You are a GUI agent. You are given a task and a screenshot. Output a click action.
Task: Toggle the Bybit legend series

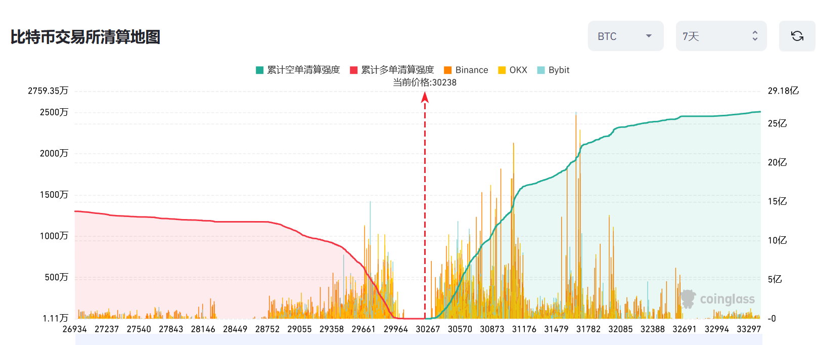click(553, 70)
